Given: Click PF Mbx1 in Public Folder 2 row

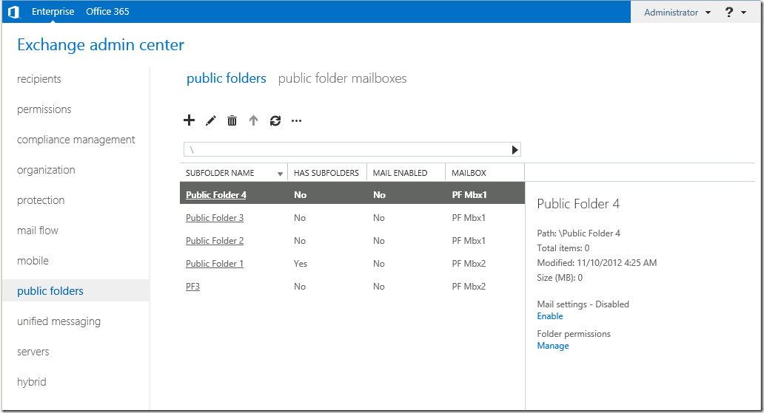Looking at the screenshot, I should [x=469, y=240].
